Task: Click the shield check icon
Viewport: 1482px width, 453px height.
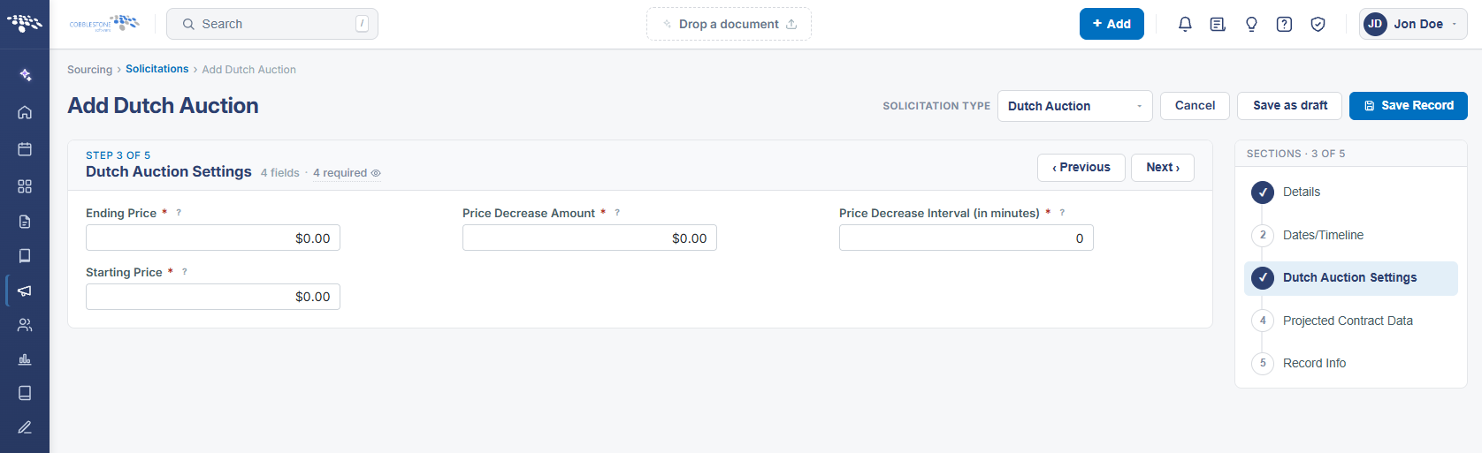Action: 1318,24
